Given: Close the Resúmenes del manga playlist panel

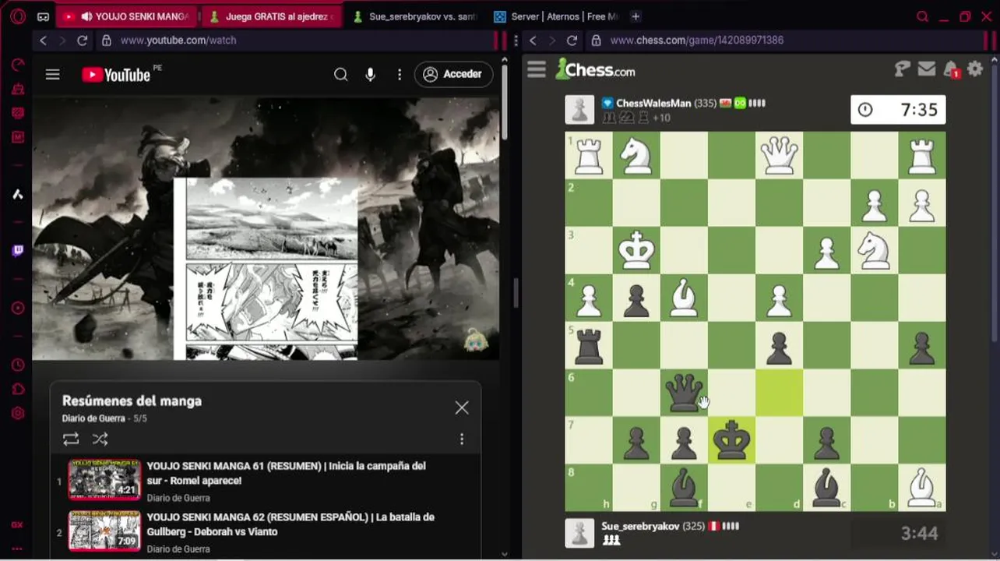Looking at the screenshot, I should [x=462, y=408].
